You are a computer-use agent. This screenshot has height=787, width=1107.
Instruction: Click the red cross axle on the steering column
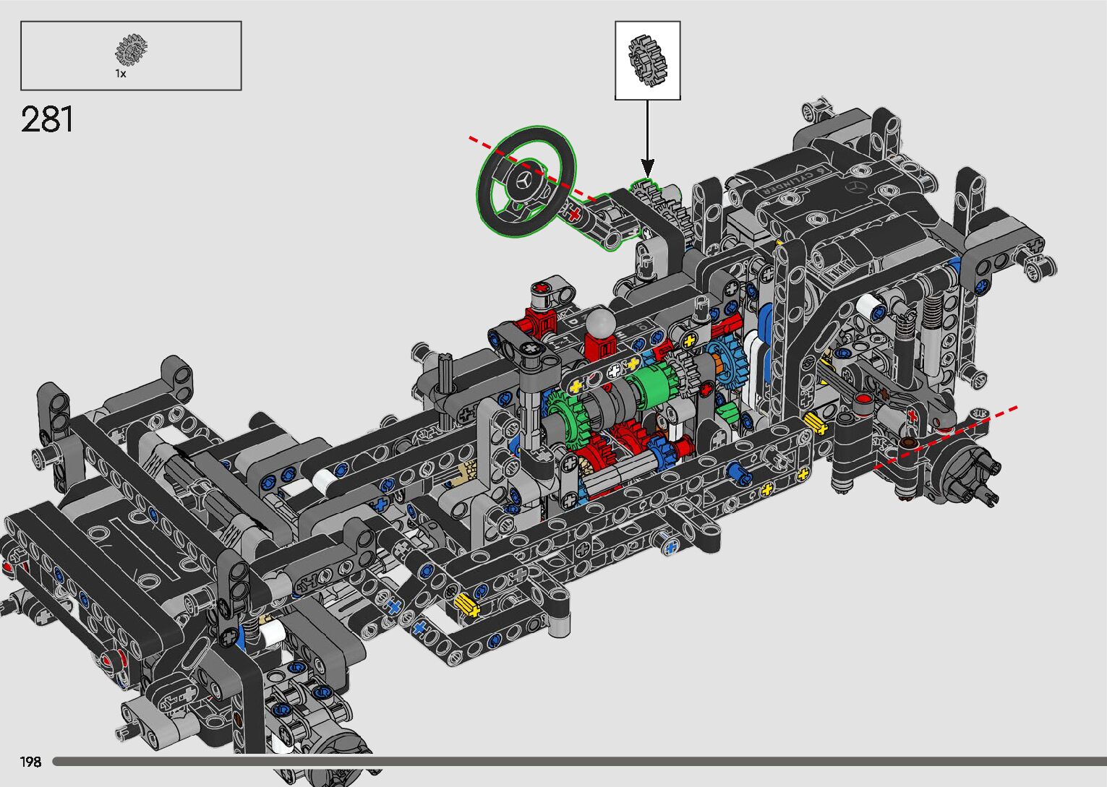[574, 214]
